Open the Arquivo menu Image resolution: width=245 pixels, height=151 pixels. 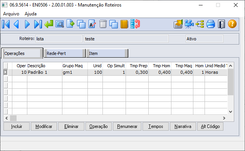11,14
